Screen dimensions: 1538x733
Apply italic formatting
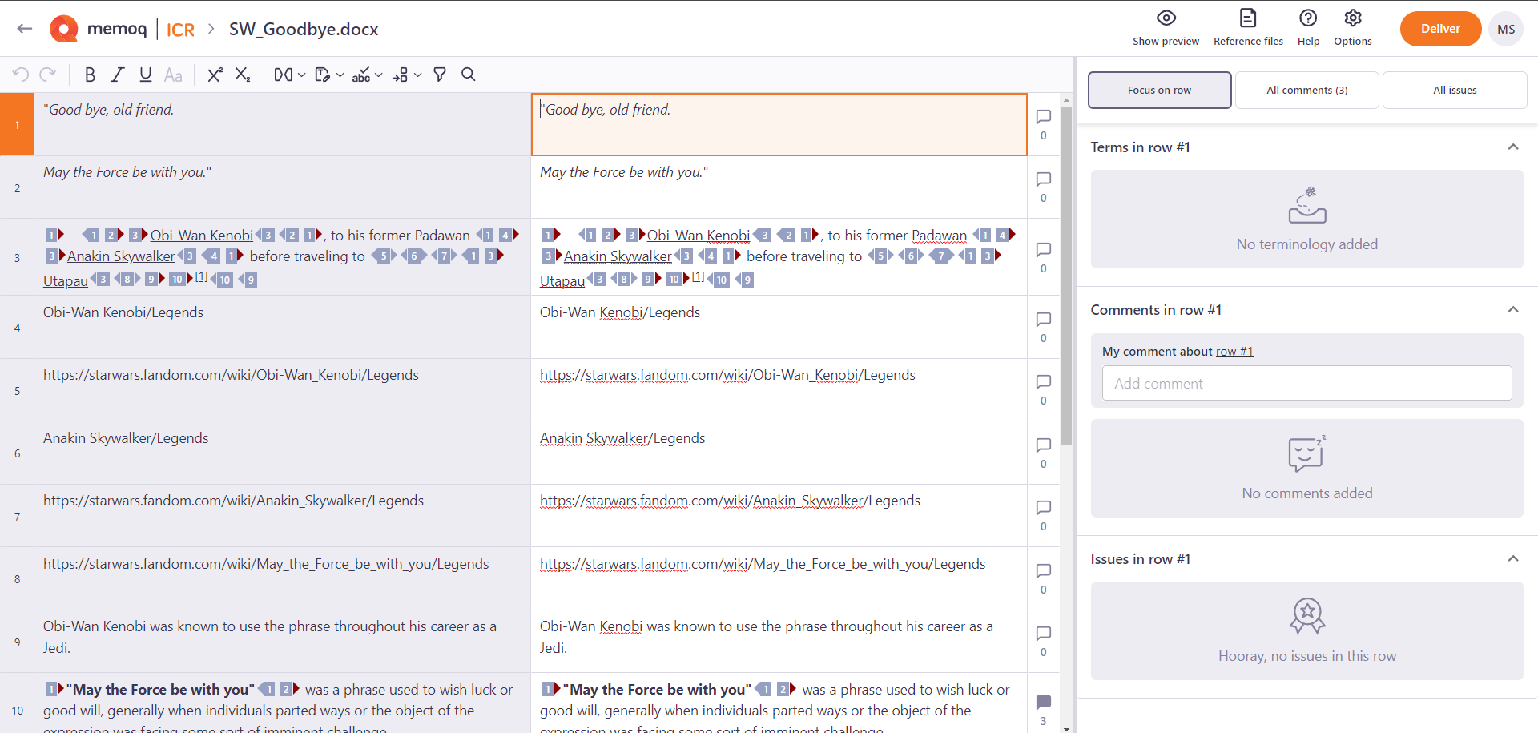(118, 75)
